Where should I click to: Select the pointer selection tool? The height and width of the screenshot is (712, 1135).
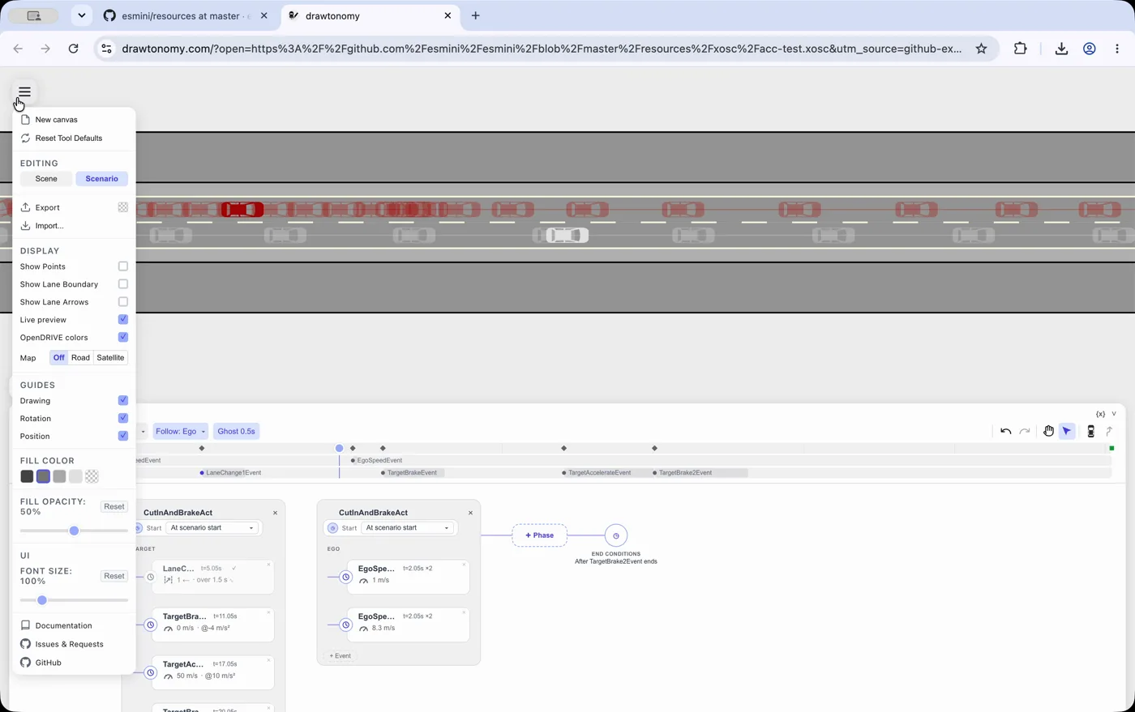[x=1067, y=432]
